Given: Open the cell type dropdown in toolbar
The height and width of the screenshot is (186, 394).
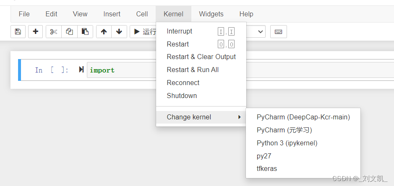Looking at the screenshot, I should (x=256, y=31).
